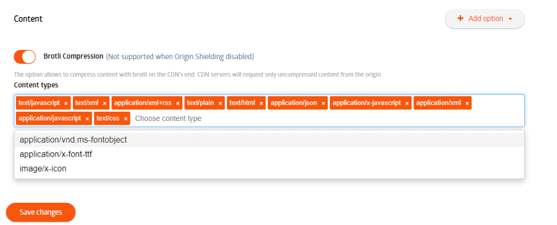Remove the text/css tag
Viewport: 557px width, 225px height.
coord(126,118)
